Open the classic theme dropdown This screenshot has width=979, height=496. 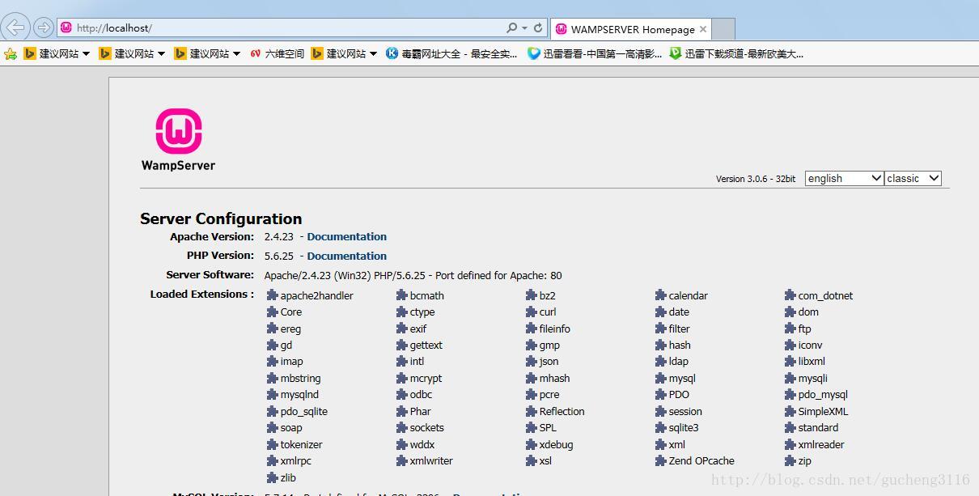tap(913, 178)
